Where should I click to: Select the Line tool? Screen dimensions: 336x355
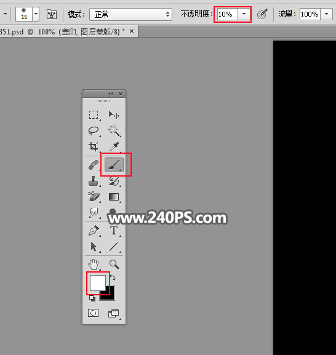click(x=114, y=247)
